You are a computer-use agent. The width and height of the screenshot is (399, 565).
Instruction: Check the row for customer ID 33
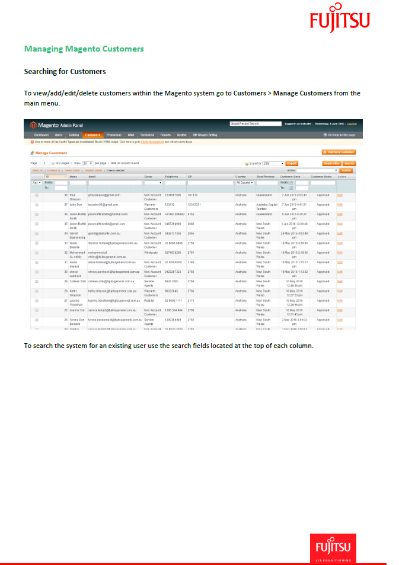coord(37,243)
